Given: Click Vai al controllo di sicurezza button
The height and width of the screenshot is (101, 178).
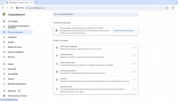Looking at the screenshot, I should click(x=124, y=30).
